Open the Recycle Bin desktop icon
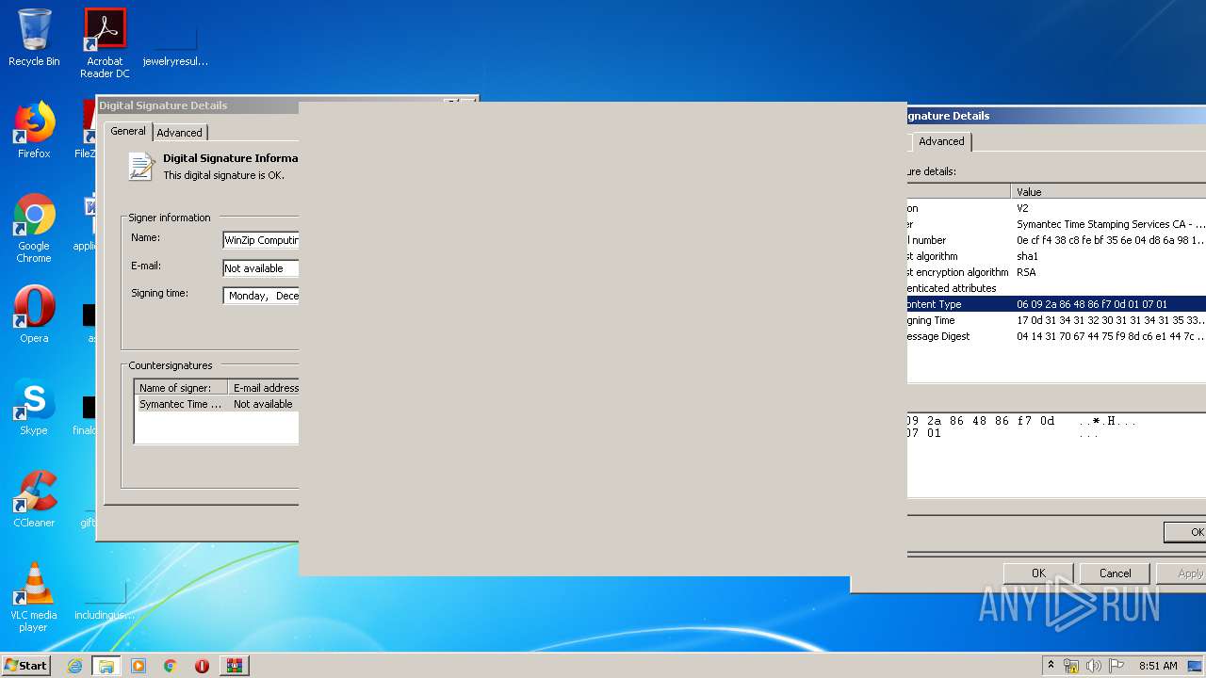Image resolution: width=1206 pixels, height=678 pixels. click(34, 38)
